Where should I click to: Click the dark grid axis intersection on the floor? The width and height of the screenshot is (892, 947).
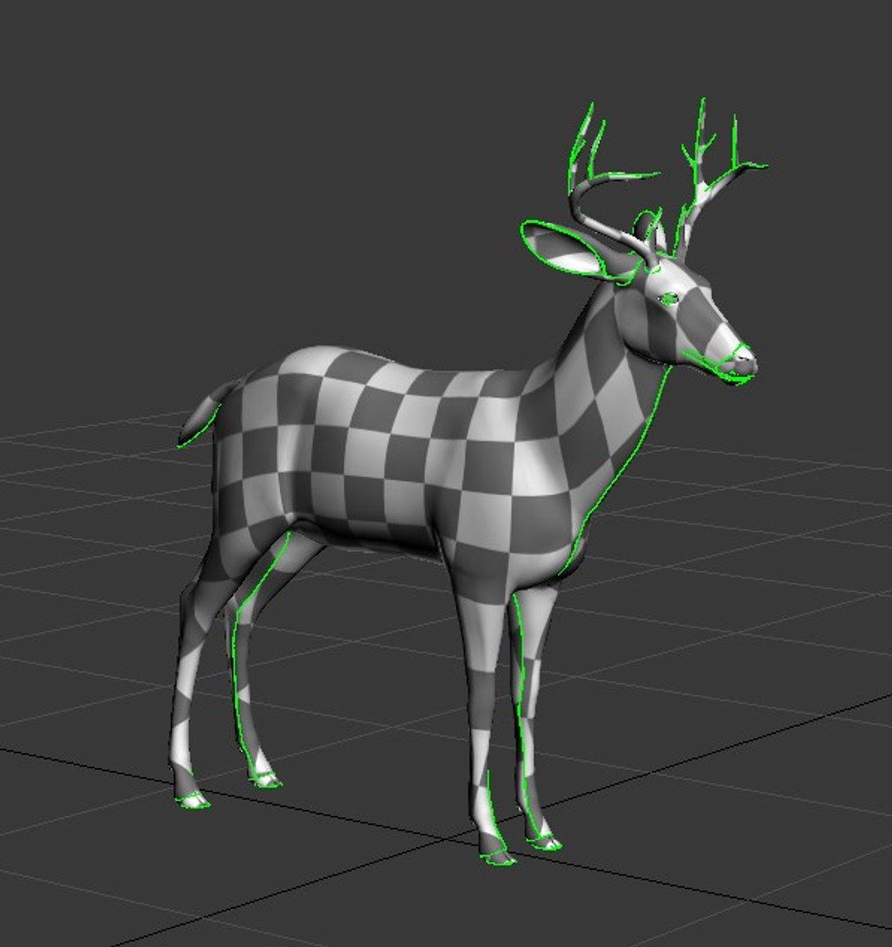[x=454, y=837]
